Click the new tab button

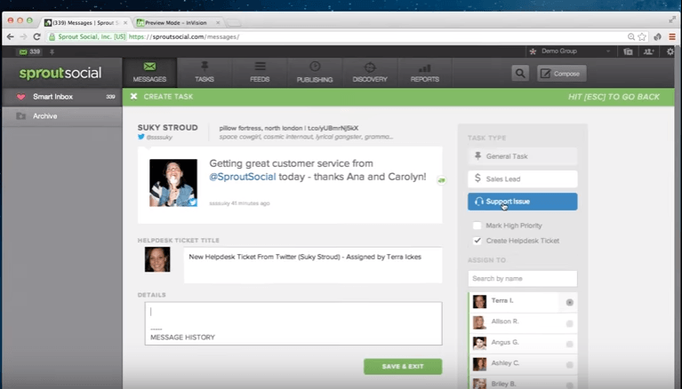coord(233,22)
